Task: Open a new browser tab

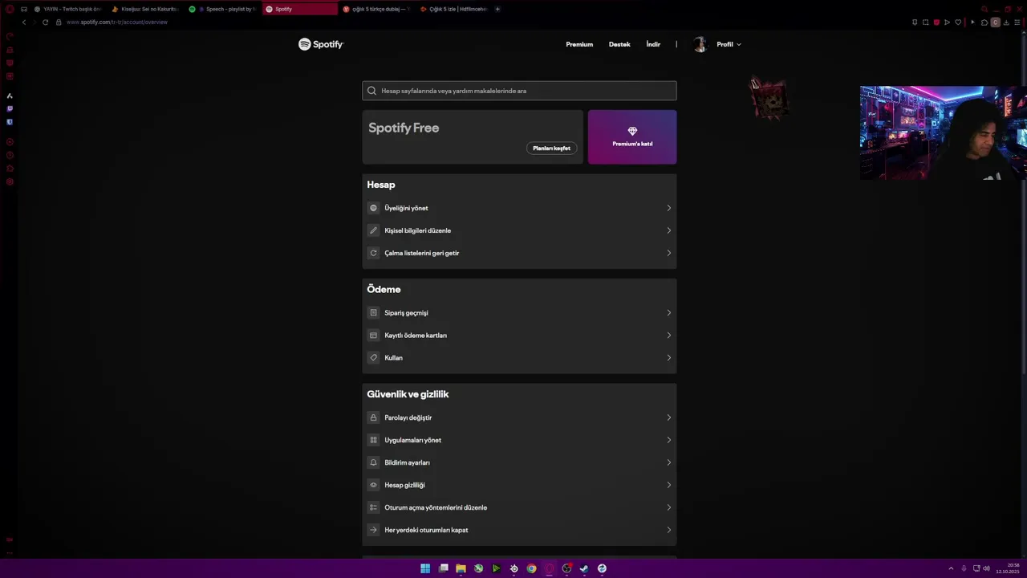Action: (x=497, y=9)
